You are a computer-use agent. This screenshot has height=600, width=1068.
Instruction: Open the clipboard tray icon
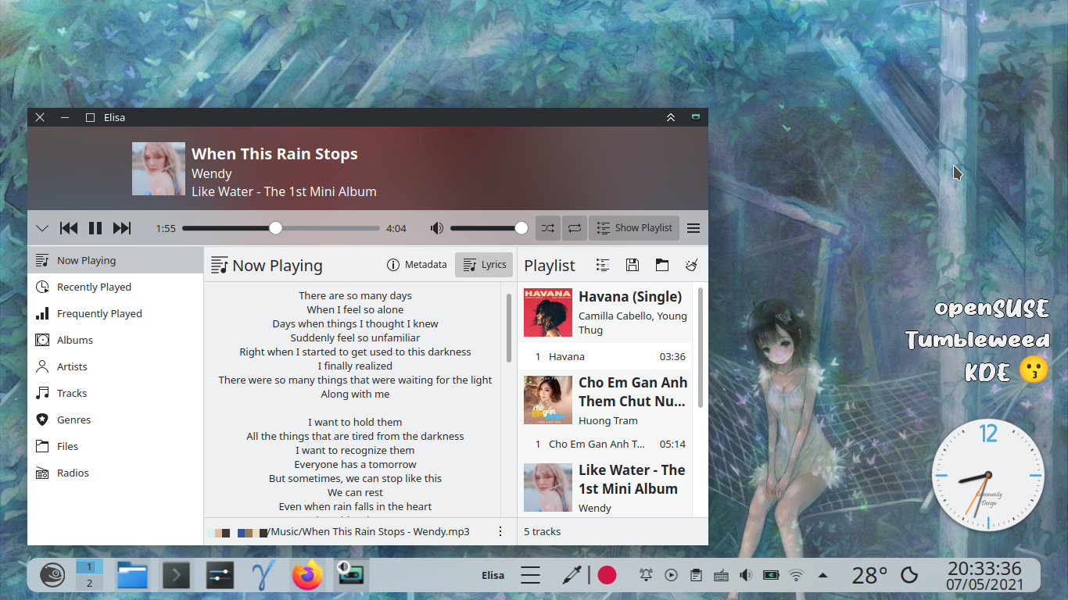click(x=696, y=576)
